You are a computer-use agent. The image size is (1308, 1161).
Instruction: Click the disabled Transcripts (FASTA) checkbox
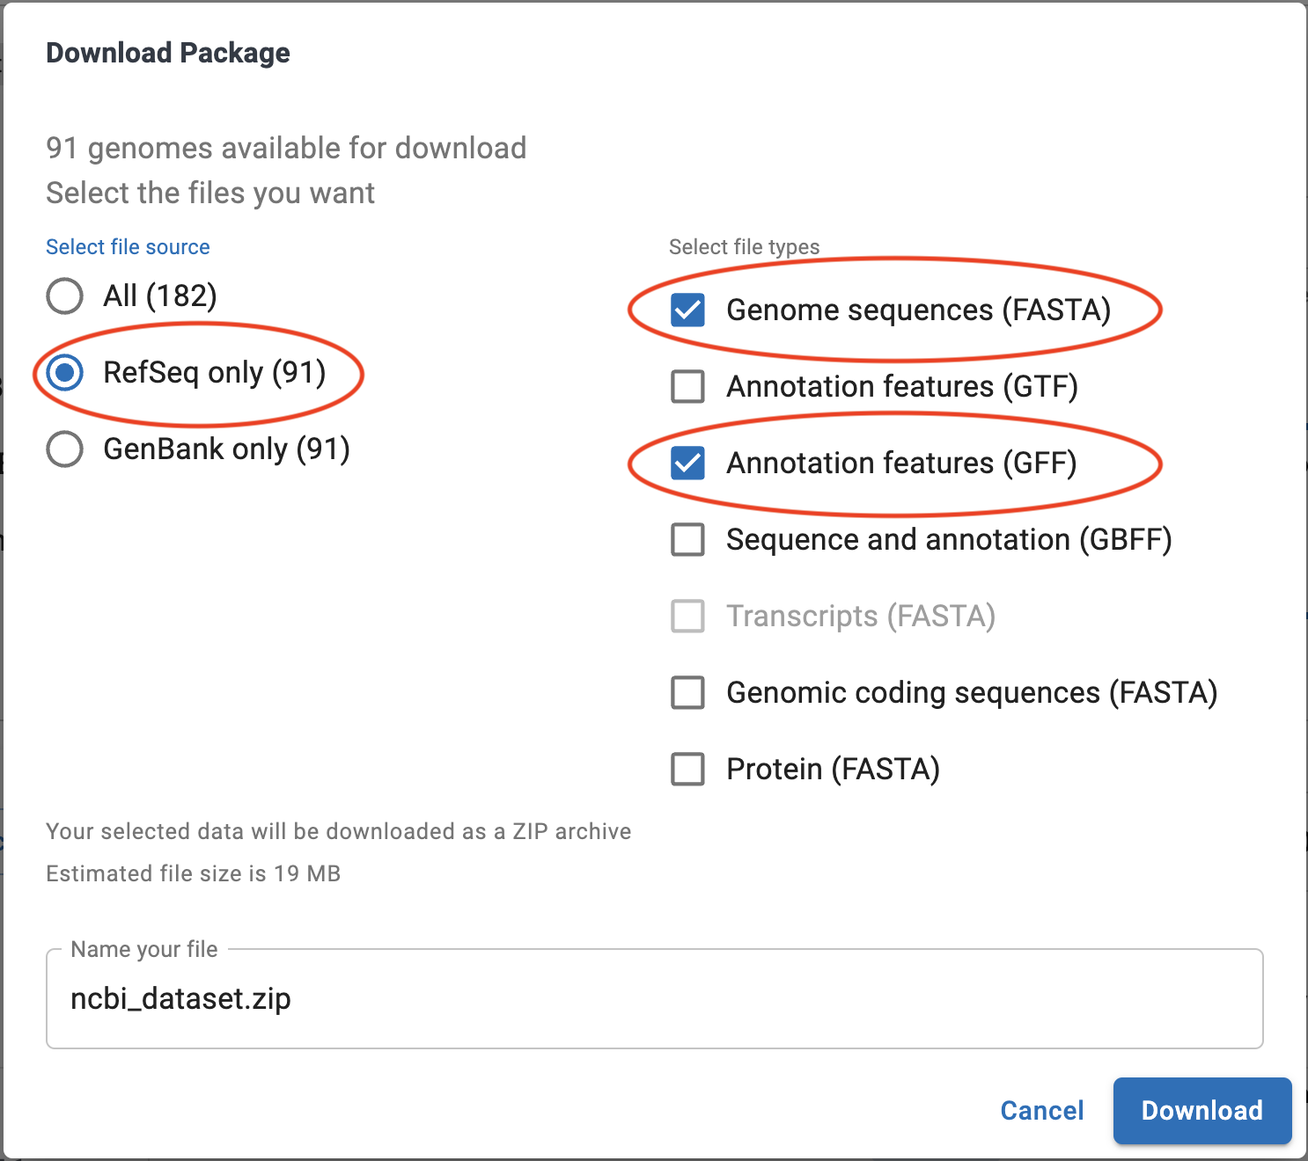click(687, 616)
